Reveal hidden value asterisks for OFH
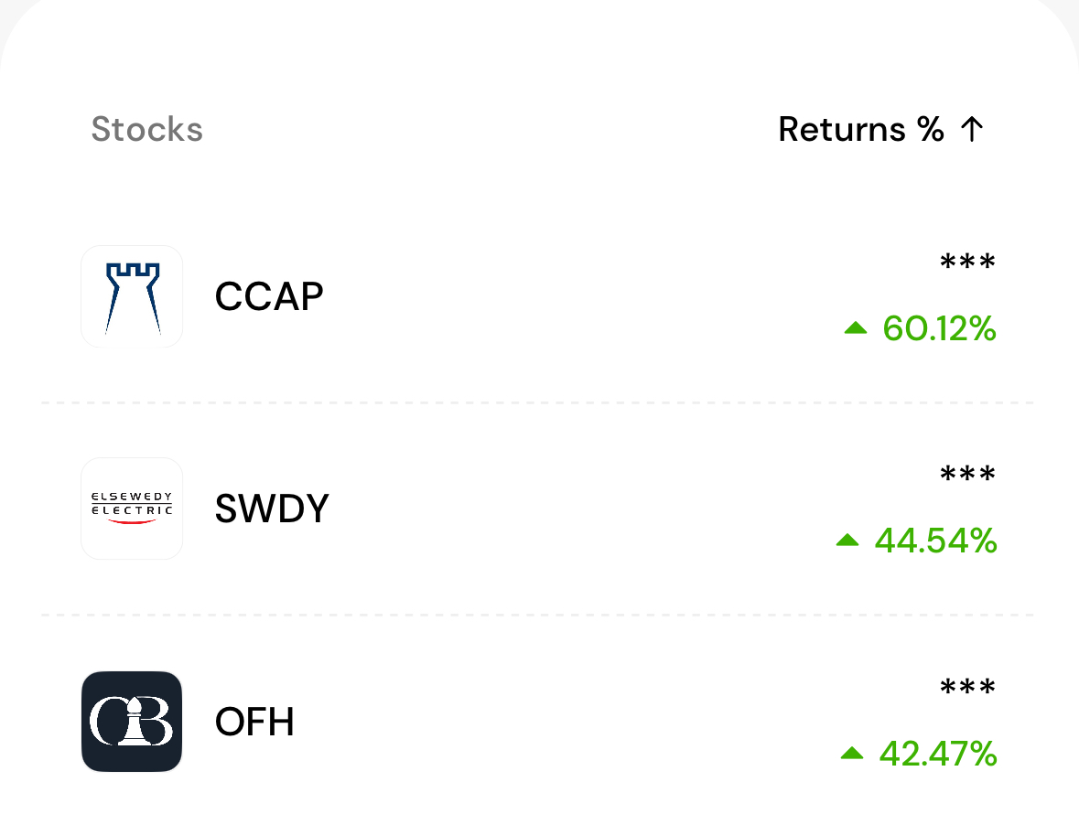Viewport: 1079px width, 814px height. 967,687
